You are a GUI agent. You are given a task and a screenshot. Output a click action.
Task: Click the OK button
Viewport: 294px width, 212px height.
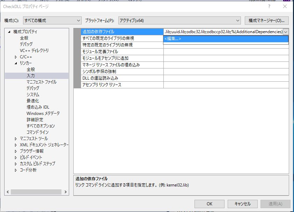pos(209,204)
